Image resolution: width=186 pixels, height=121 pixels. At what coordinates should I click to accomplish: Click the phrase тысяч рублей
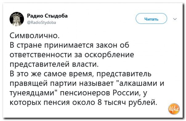(130, 103)
